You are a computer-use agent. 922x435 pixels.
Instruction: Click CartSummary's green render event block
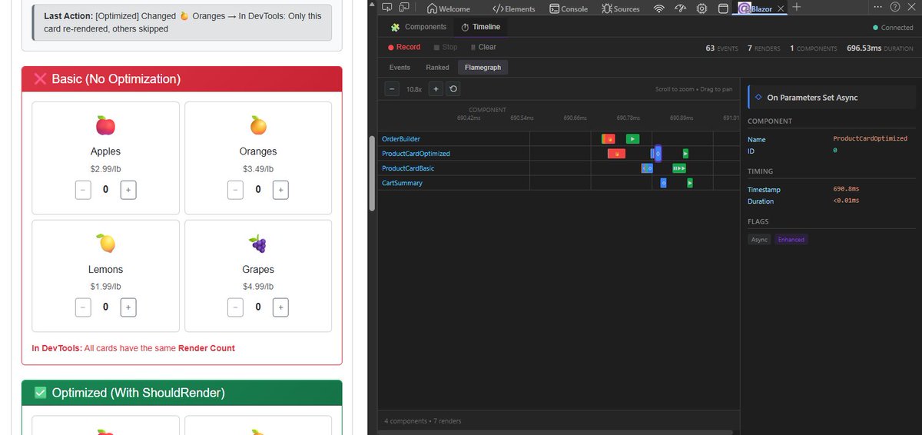click(x=690, y=183)
